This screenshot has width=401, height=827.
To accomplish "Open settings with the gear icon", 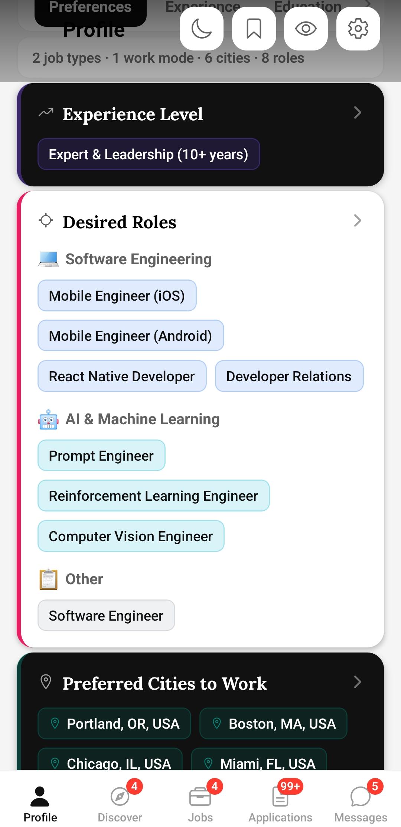I will point(358,29).
